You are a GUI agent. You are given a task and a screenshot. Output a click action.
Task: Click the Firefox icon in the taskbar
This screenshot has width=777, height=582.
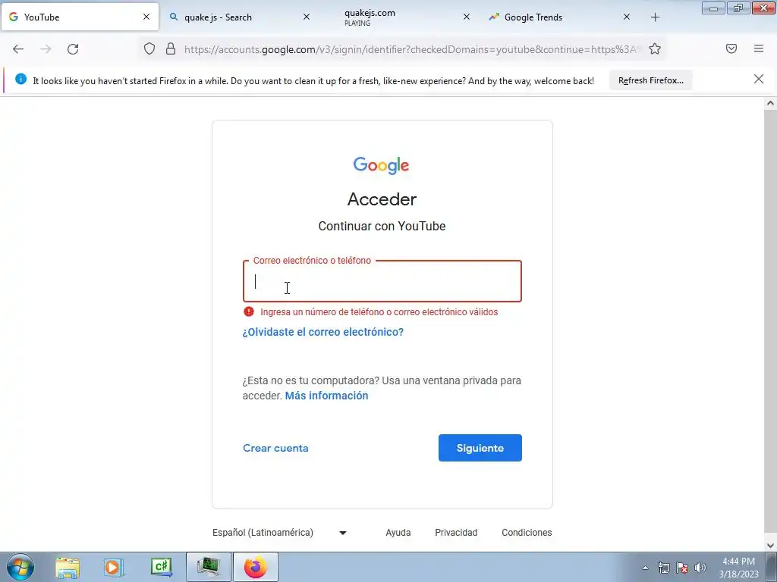(255, 567)
